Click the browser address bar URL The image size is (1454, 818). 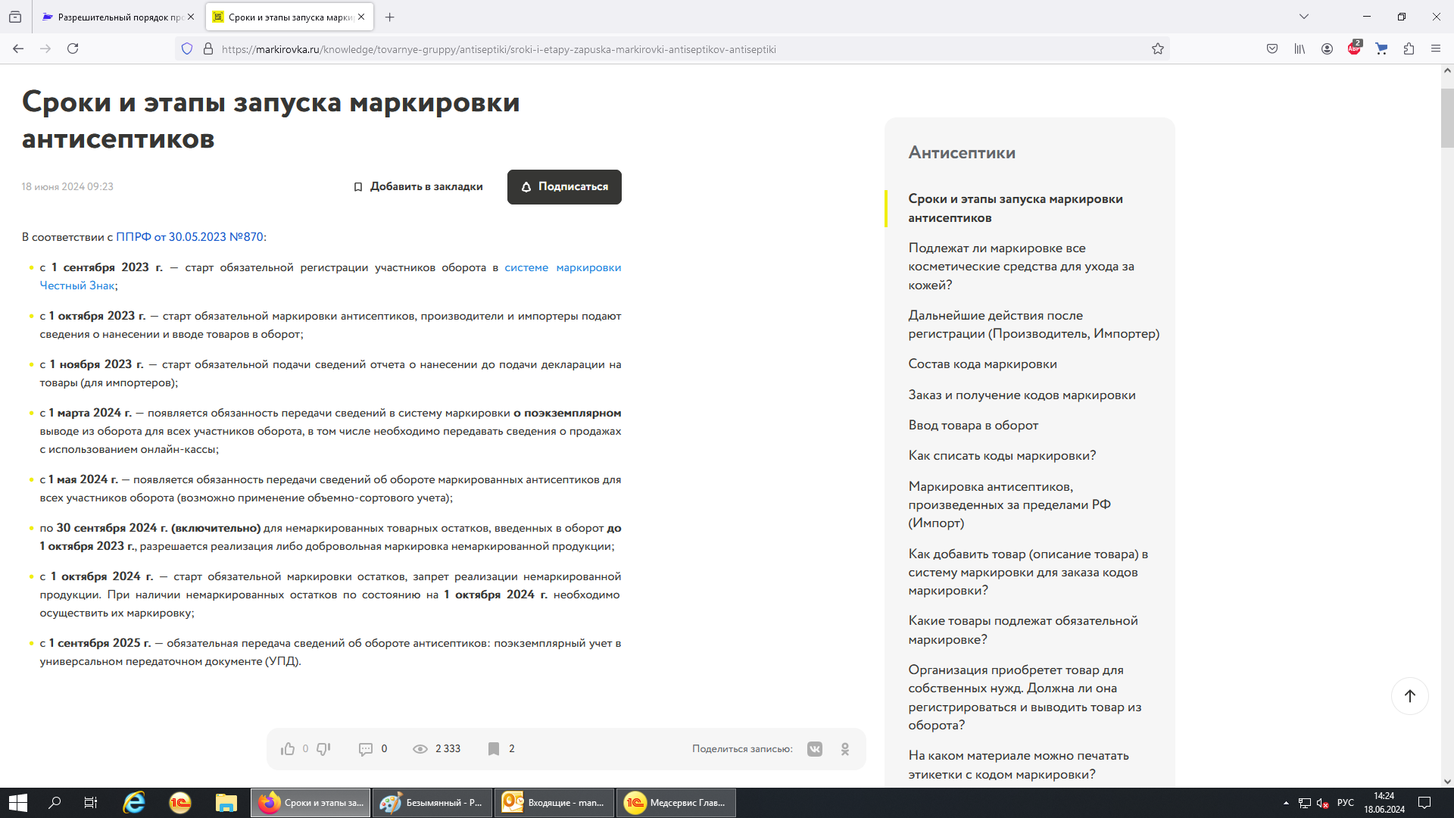click(x=498, y=49)
